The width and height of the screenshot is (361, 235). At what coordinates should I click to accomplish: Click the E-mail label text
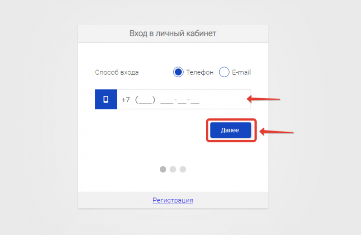tap(241, 72)
